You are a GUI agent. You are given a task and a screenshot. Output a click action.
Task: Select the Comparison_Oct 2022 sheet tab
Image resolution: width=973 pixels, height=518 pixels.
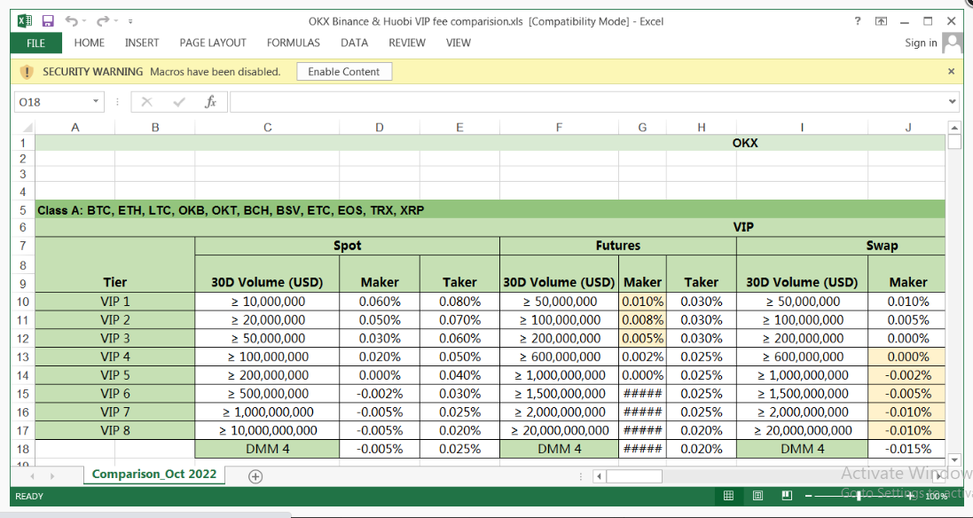tap(154, 474)
